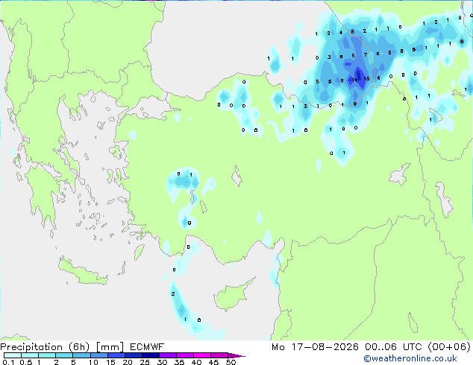Click the 25–30 mm navy legend swatch
This screenshot has height=365, width=473.
151,355
